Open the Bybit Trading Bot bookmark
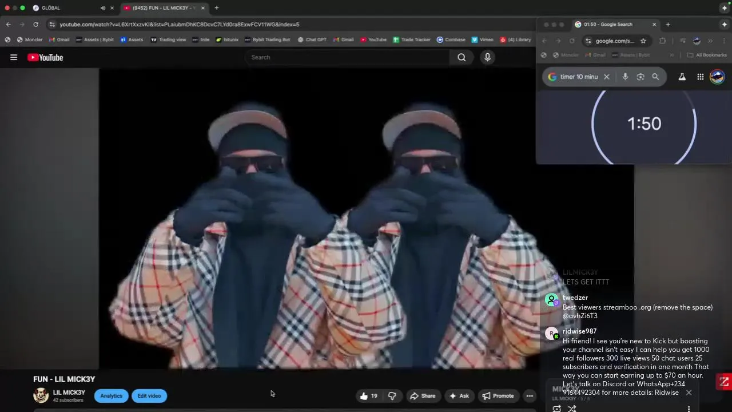This screenshot has height=412, width=732. [267, 40]
